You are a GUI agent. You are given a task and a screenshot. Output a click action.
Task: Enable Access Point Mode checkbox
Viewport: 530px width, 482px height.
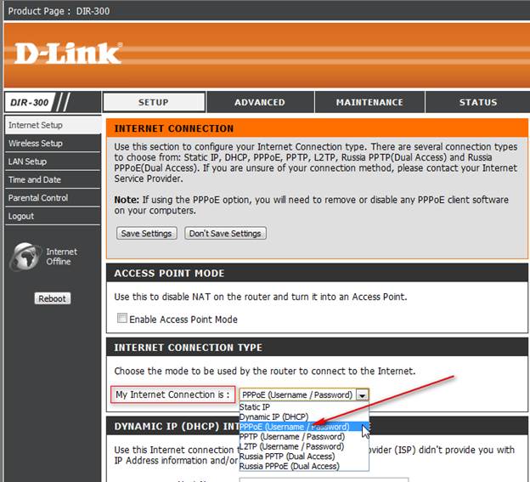[x=122, y=318]
